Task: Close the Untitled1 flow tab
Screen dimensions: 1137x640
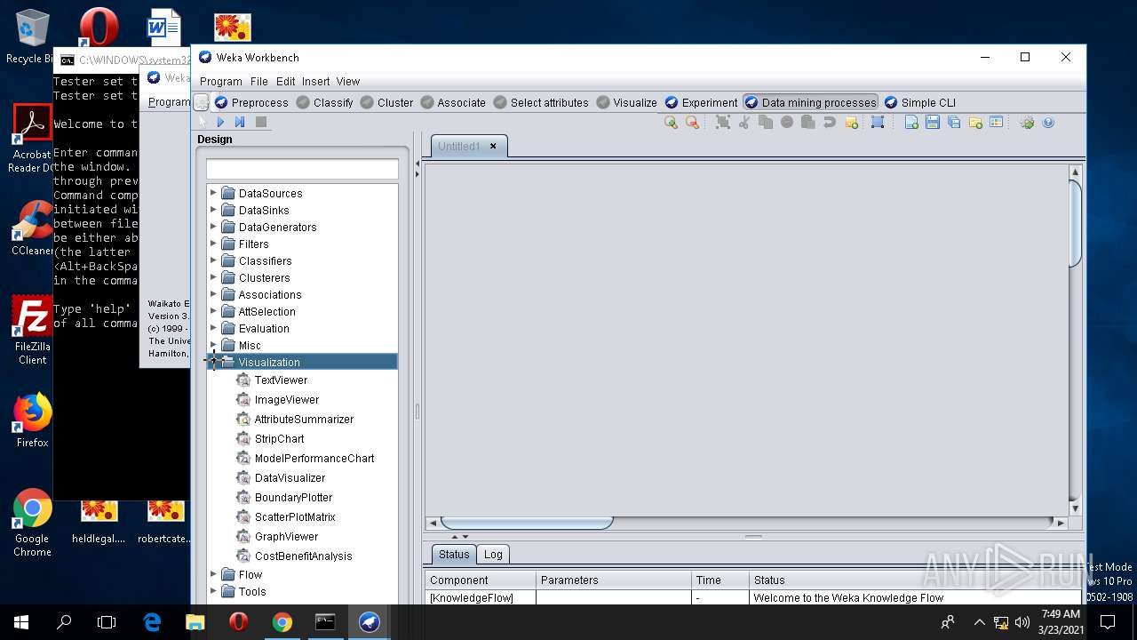Action: click(x=493, y=146)
